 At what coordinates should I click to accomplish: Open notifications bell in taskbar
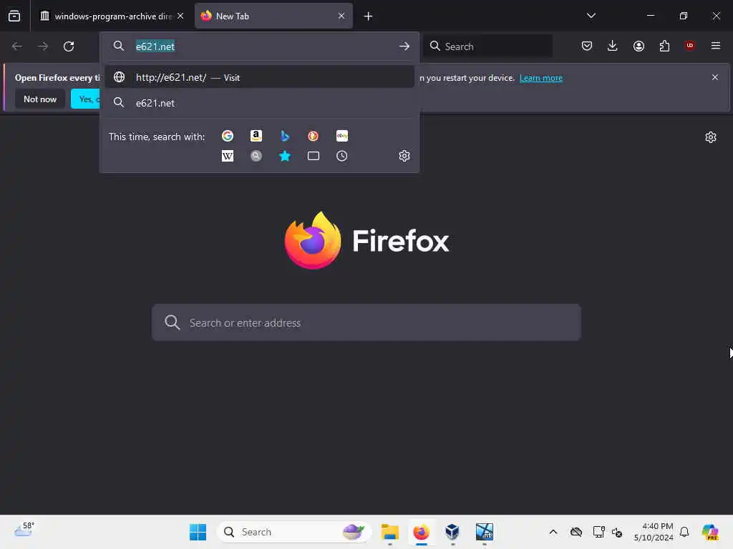coord(684,532)
